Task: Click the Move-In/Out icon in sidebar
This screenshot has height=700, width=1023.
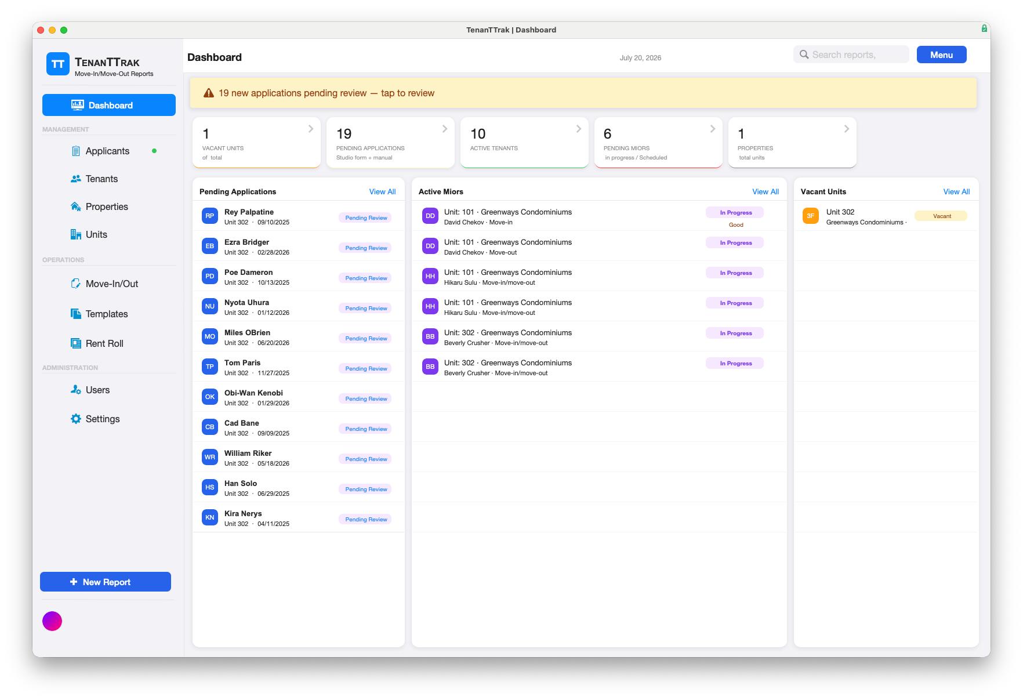Action: (76, 284)
